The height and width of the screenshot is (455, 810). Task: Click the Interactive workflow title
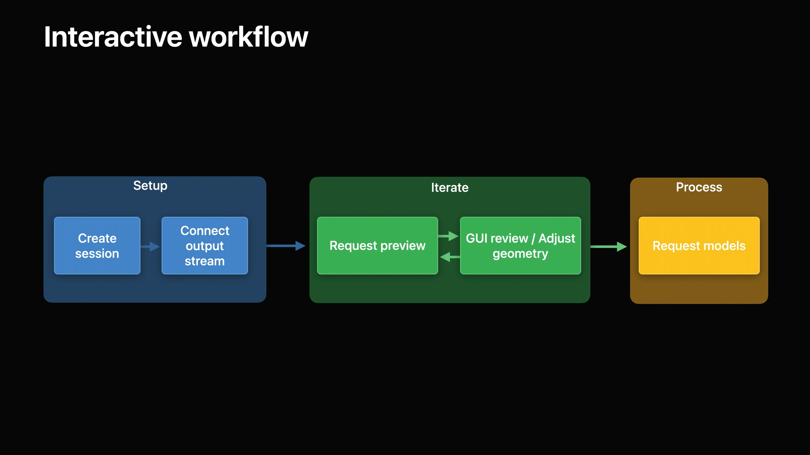pyautogui.click(x=176, y=37)
